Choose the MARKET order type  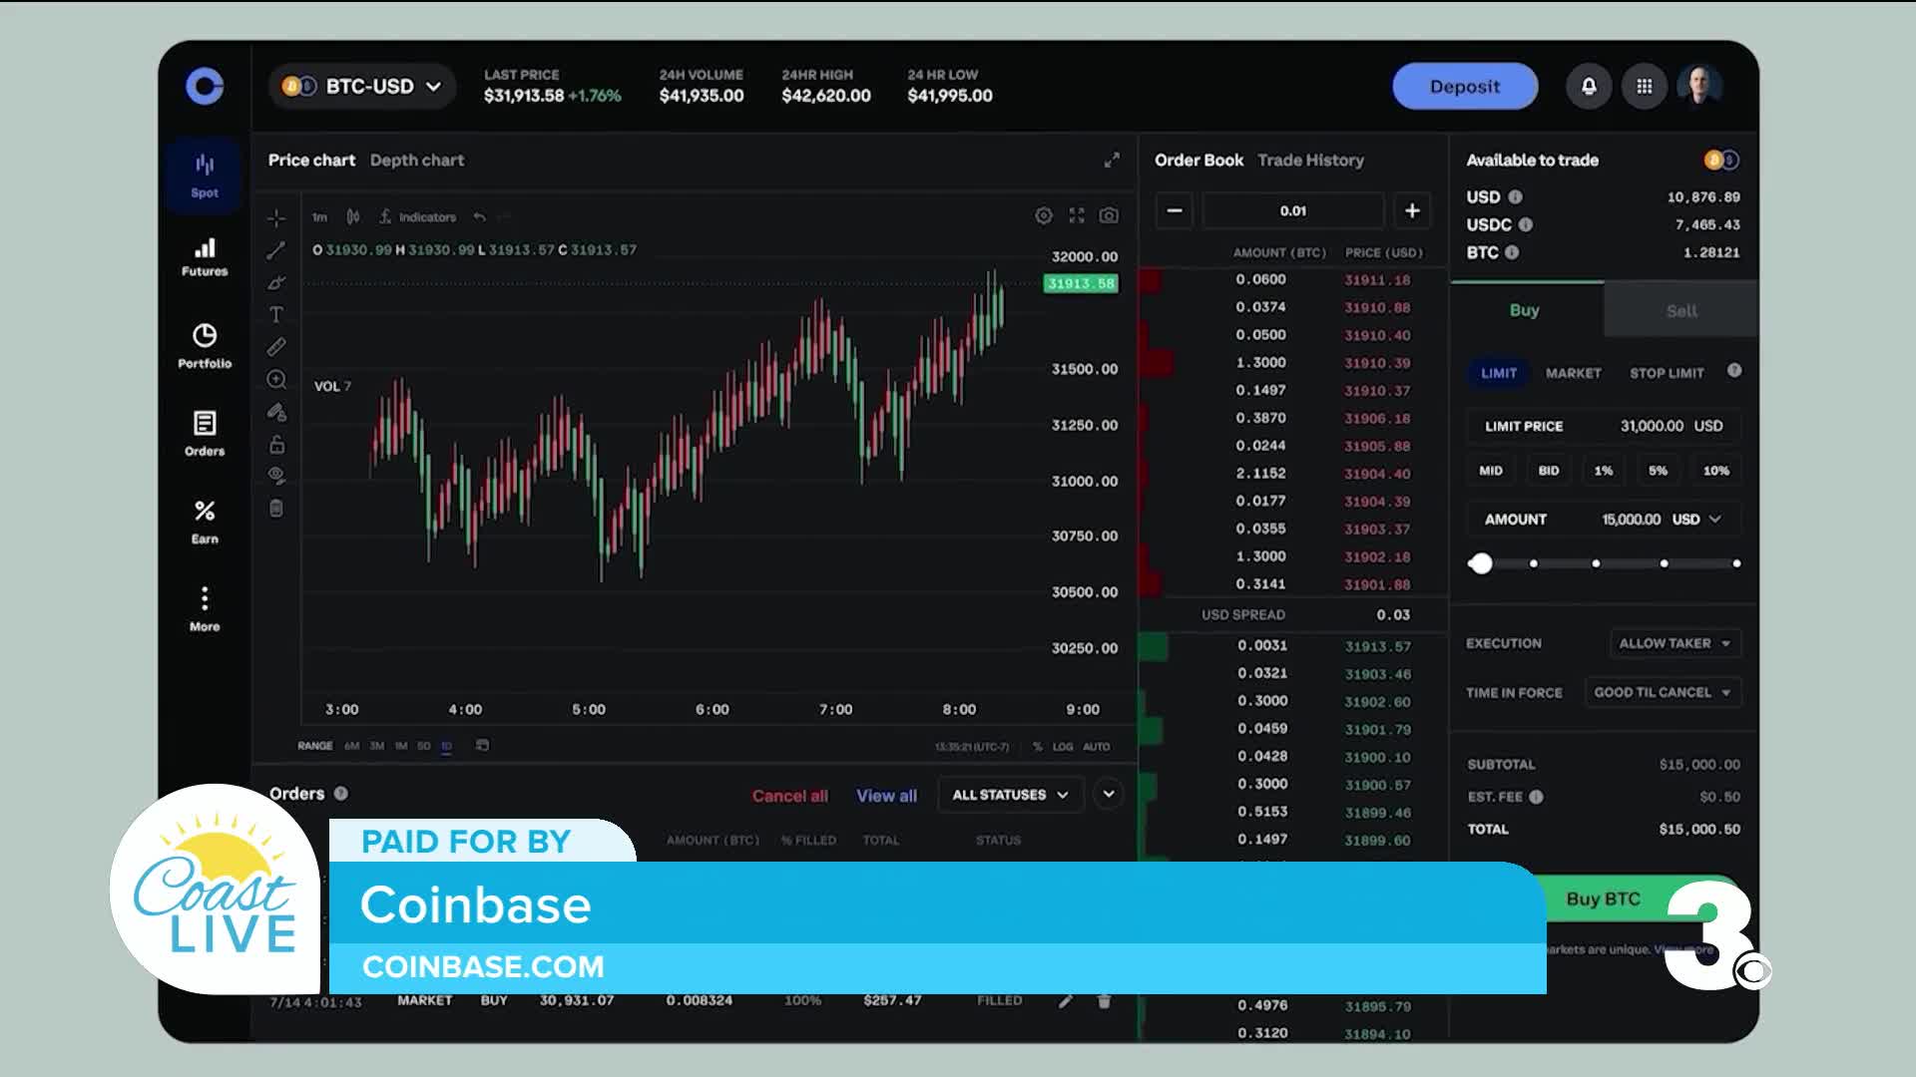[x=1574, y=373]
